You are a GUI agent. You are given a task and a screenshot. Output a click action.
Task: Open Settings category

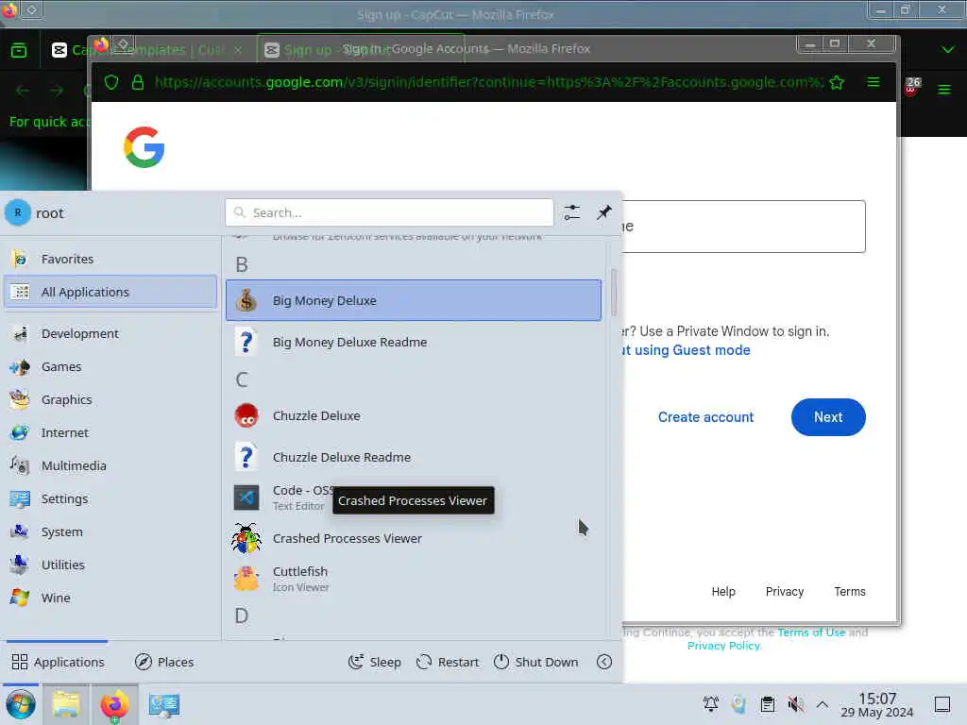click(x=110, y=498)
